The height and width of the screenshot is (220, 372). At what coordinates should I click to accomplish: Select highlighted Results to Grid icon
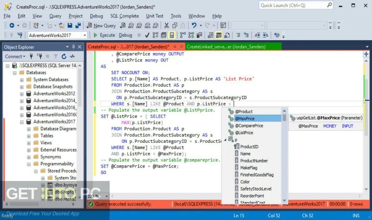219,35
